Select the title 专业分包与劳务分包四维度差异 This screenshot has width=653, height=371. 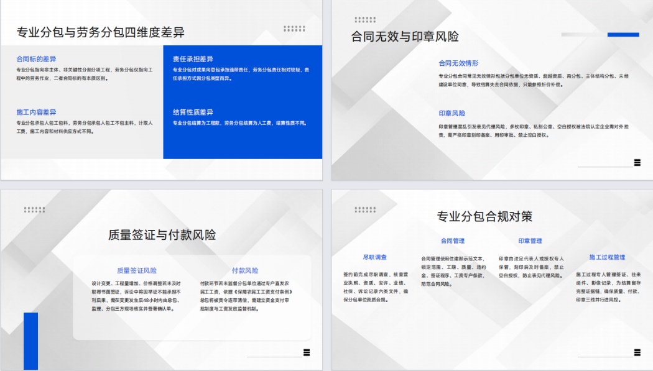pyautogui.click(x=100, y=33)
